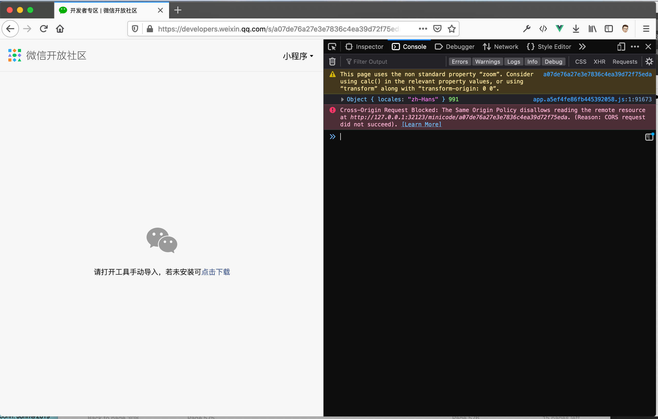
Task: Click the Vue devtools extension icon
Action: [x=559, y=29]
